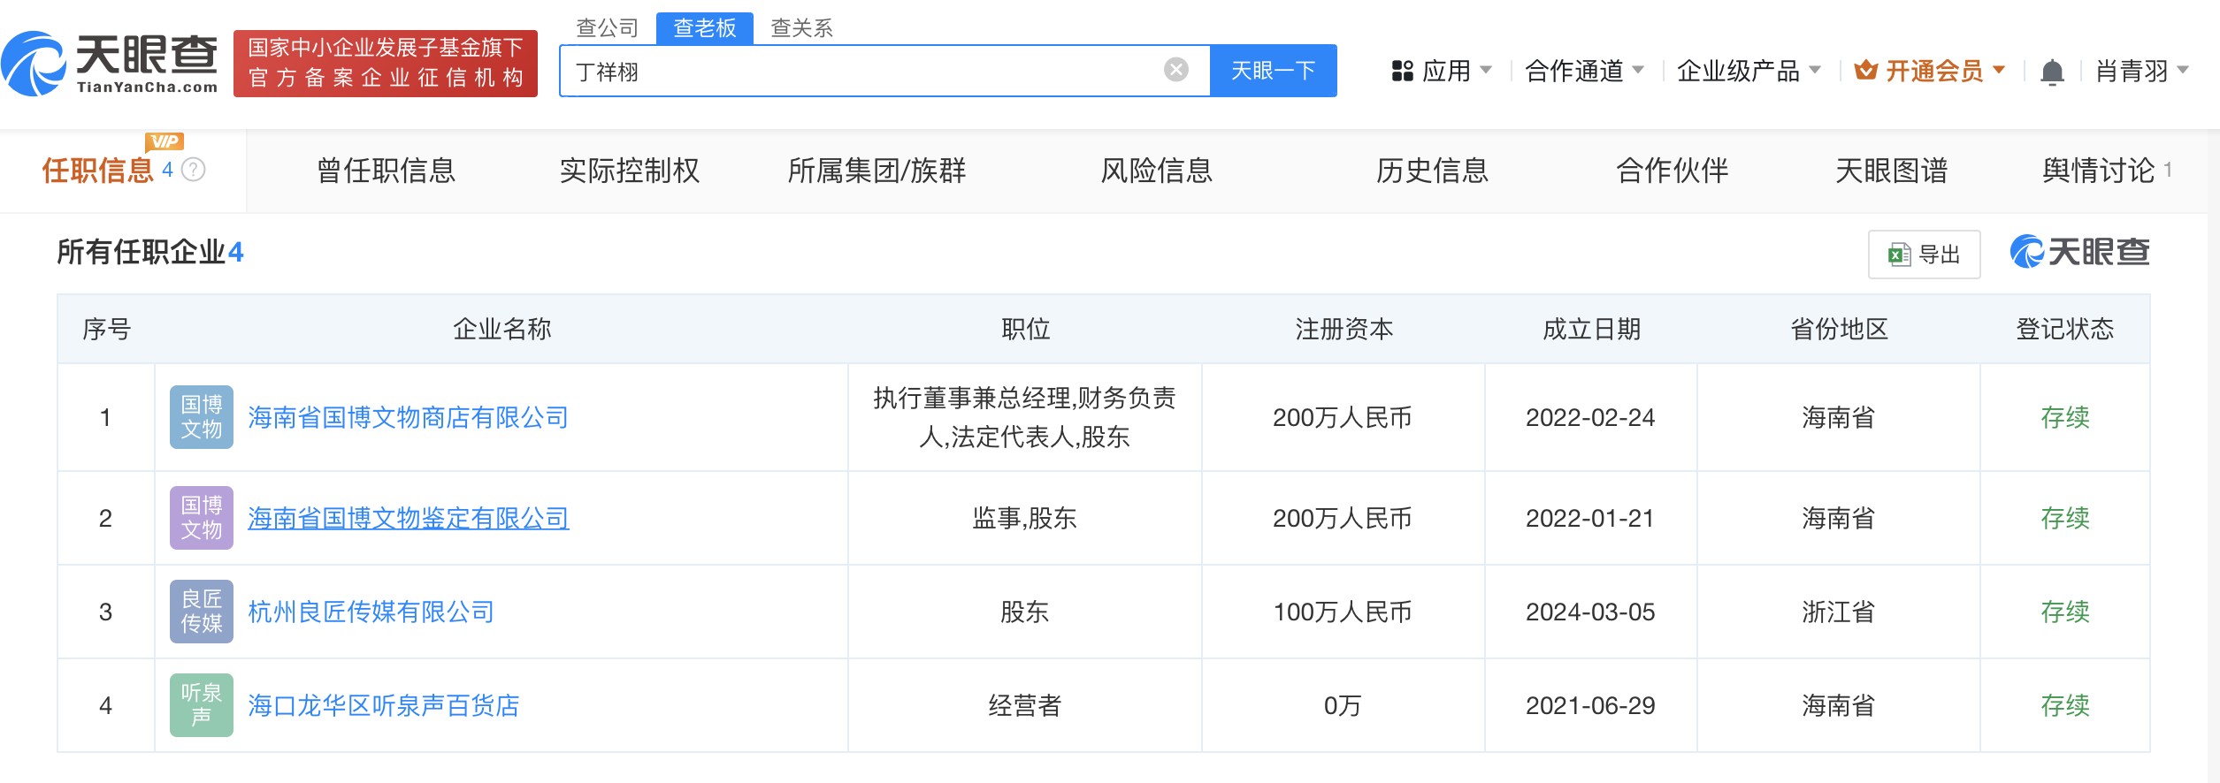Open 海南省国博文物鉴定有限公司 link
This screenshot has width=2220, height=783.
tap(408, 518)
